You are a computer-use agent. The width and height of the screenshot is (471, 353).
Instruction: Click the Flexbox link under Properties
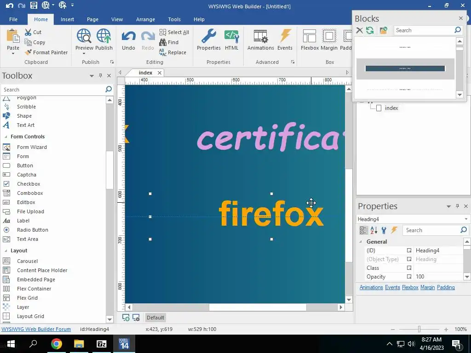[x=410, y=287]
